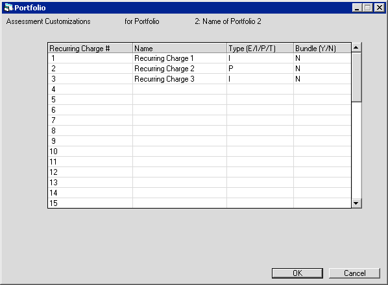Click the empty scrollbar track below the thumb

pyautogui.click(x=356, y=150)
